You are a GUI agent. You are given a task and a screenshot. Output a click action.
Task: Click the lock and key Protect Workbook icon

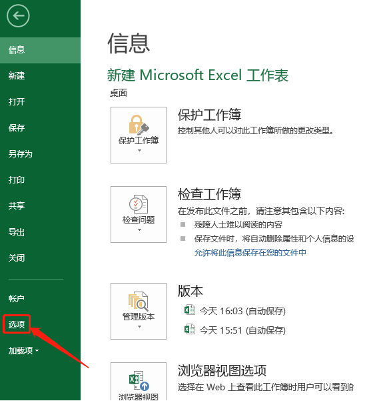coord(139,125)
